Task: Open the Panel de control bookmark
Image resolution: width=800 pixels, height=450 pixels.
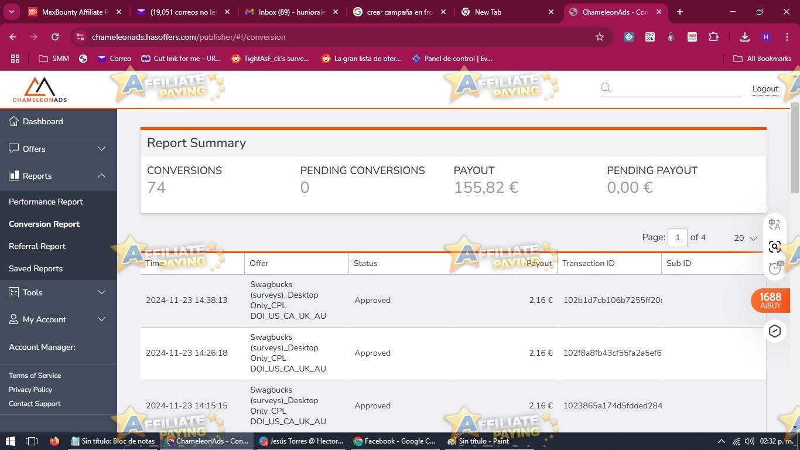Action: 452,59
